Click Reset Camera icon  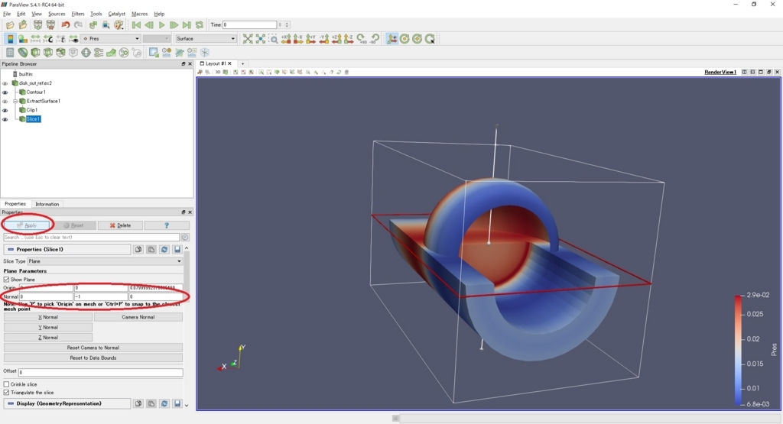click(x=248, y=39)
